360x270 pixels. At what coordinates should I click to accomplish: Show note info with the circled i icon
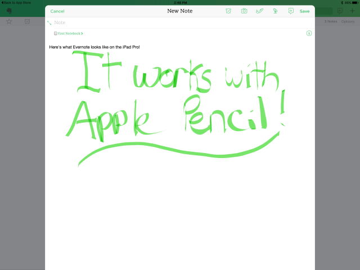pyautogui.click(x=309, y=33)
